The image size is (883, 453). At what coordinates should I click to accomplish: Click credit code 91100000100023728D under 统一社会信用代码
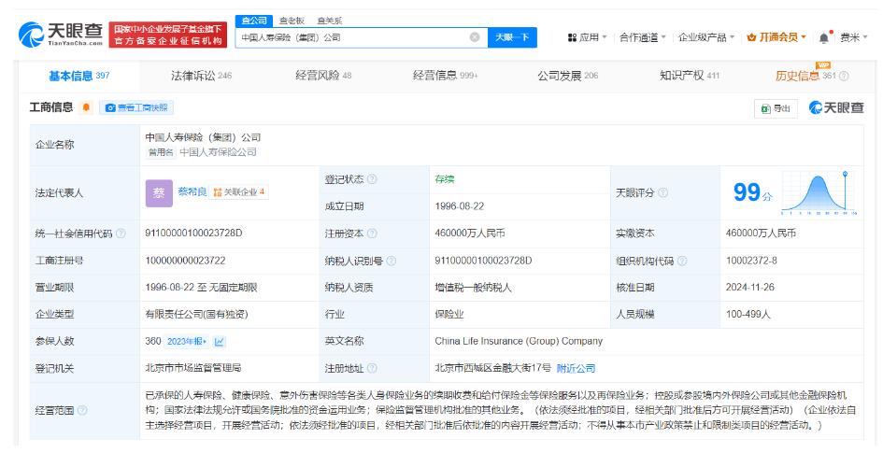pos(193,233)
